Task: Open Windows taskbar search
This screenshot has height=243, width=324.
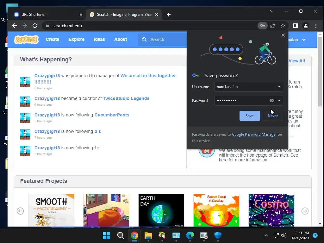Action: pos(121,235)
